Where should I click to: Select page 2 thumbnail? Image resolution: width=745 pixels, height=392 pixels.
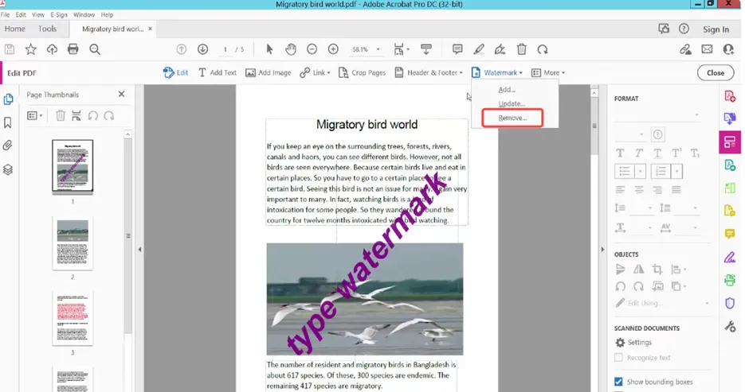(73, 243)
